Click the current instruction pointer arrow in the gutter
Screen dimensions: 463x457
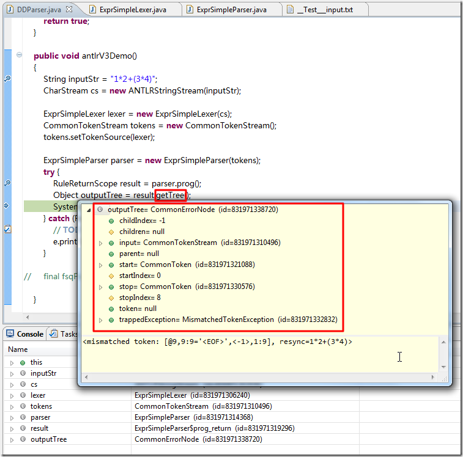[x=7, y=206]
